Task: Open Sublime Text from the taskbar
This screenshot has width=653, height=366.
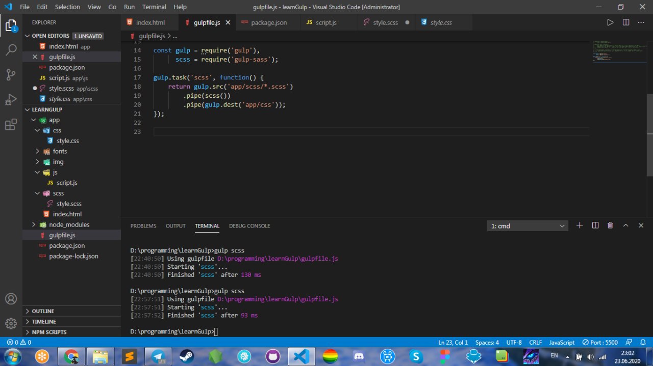Action: pos(129,356)
